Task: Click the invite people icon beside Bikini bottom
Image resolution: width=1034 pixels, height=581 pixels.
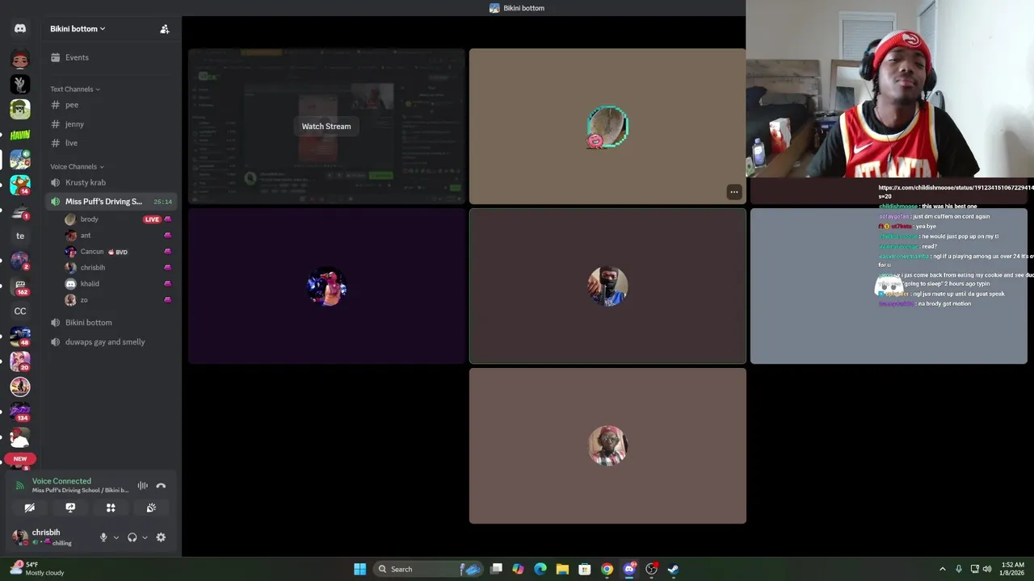Action: pos(165,29)
